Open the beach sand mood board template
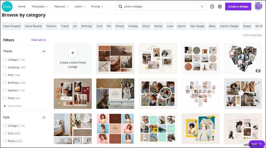The image size is (266, 148). tap(115, 94)
